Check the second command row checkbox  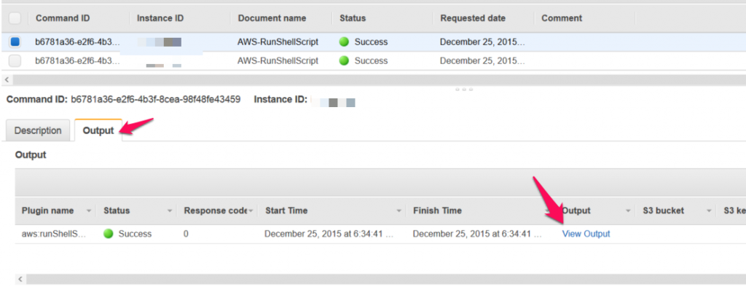point(15,61)
